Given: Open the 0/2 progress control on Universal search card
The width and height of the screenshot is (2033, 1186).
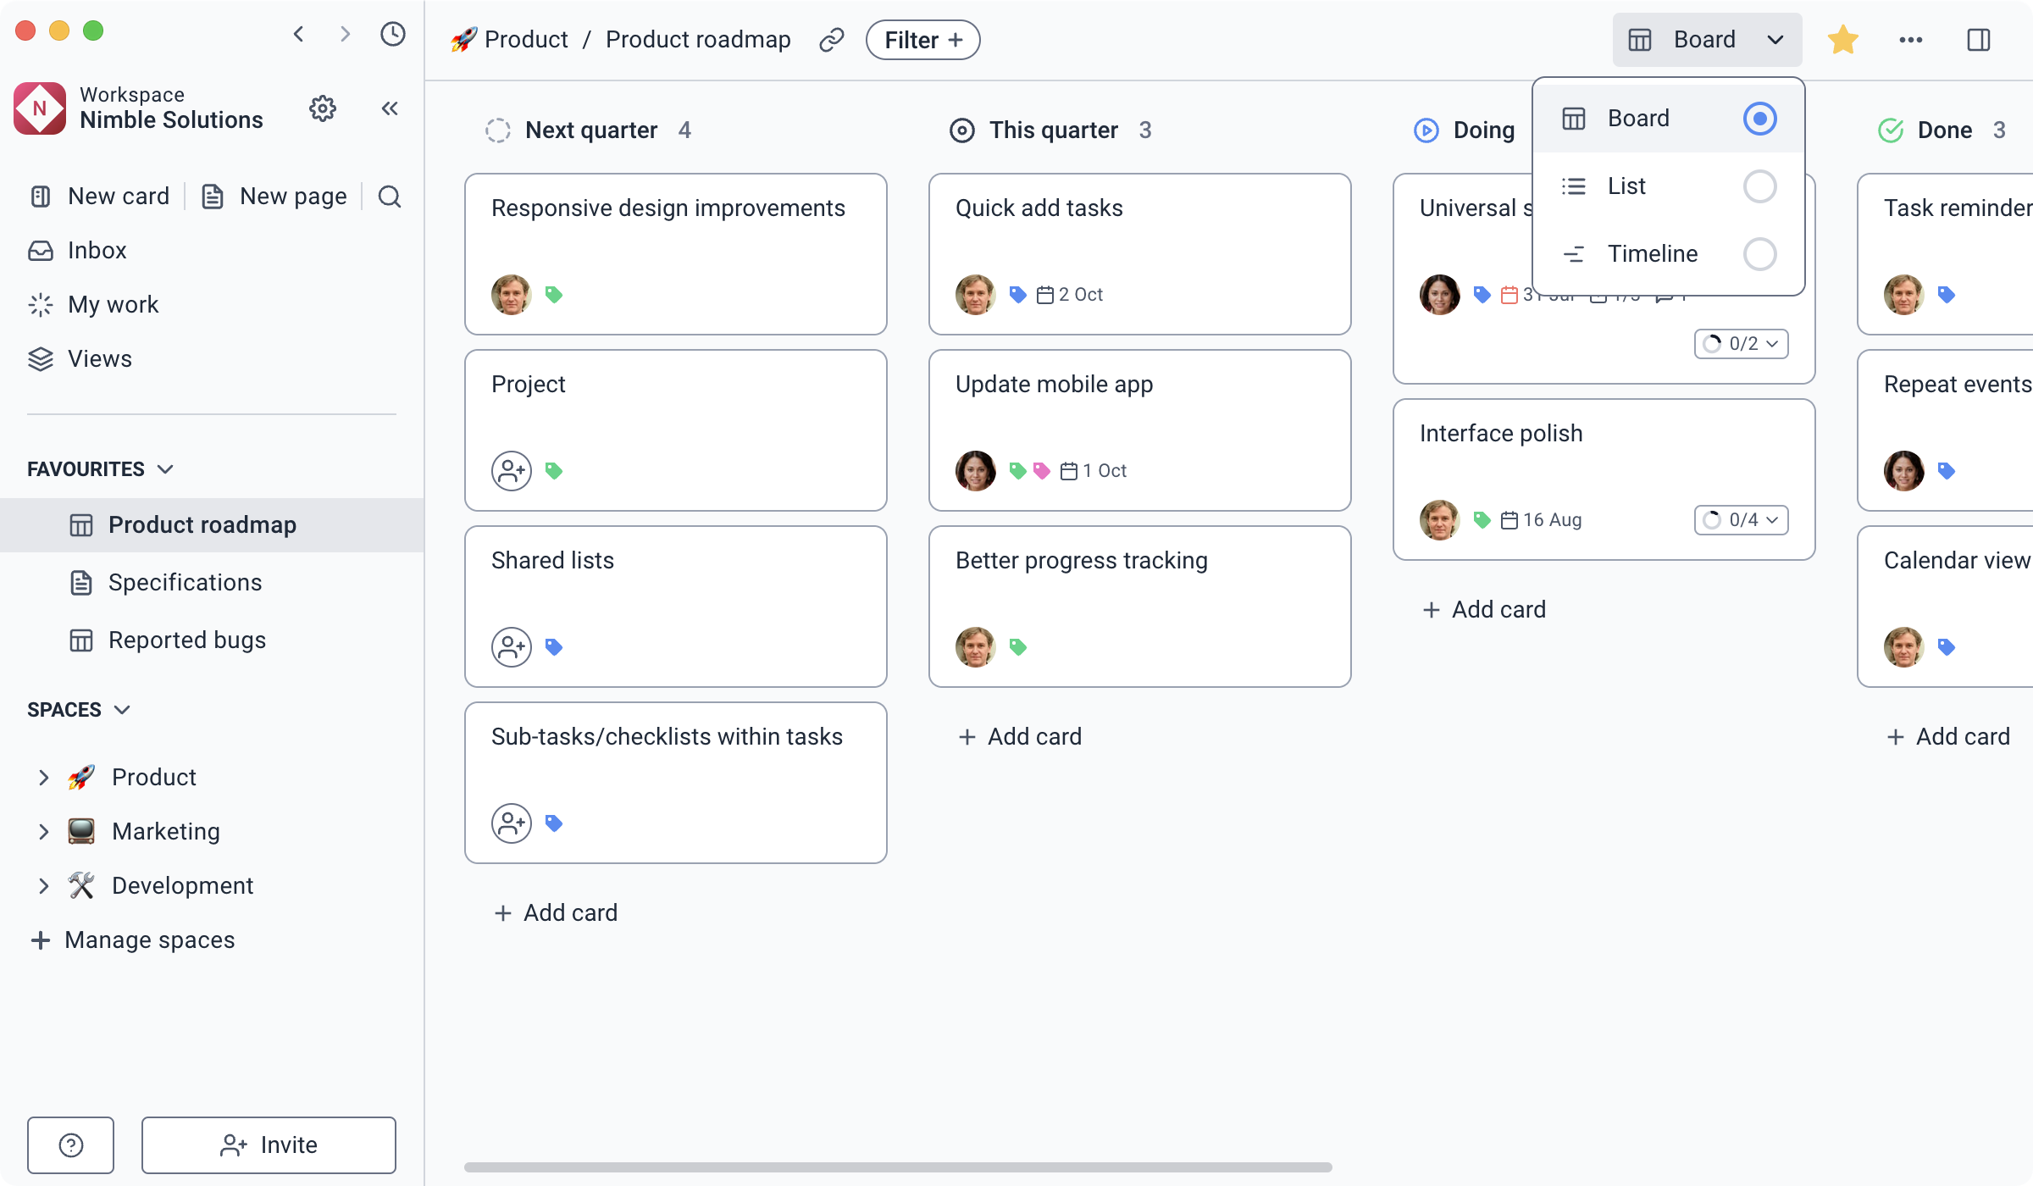Looking at the screenshot, I should point(1741,344).
